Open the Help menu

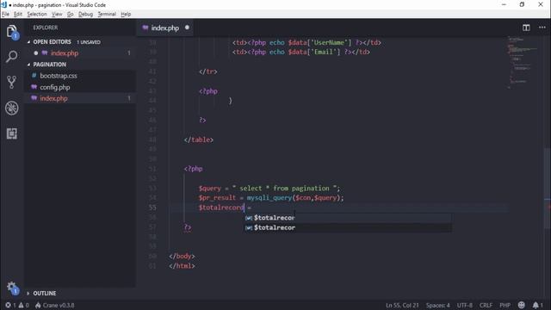click(126, 14)
